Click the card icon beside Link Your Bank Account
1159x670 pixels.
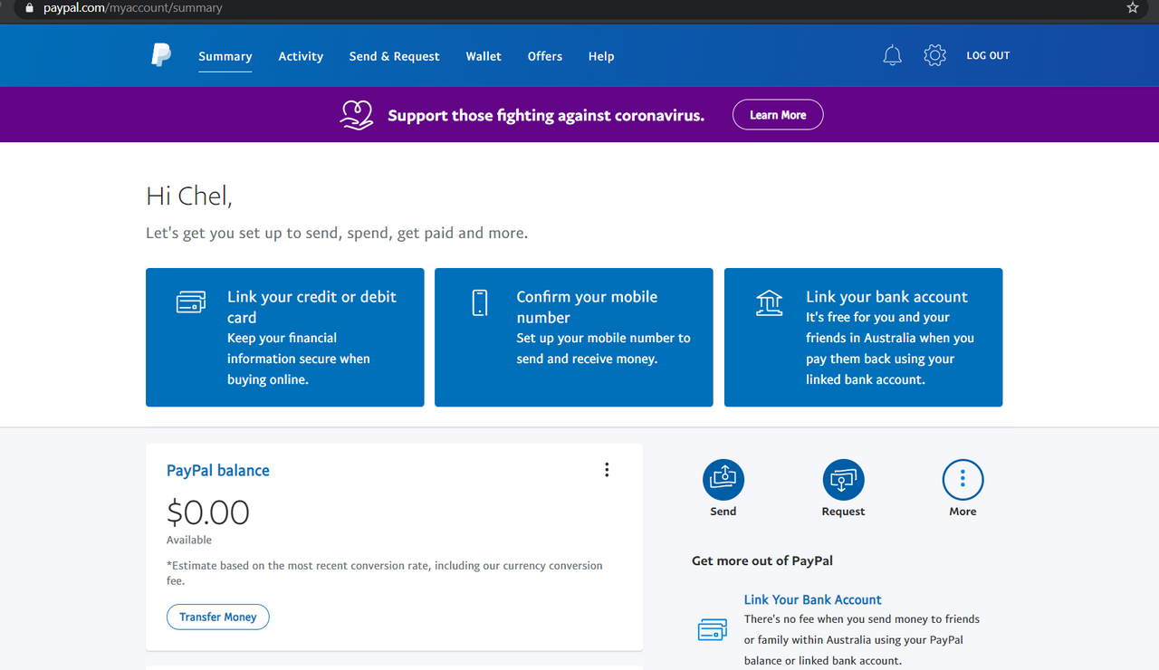(713, 629)
